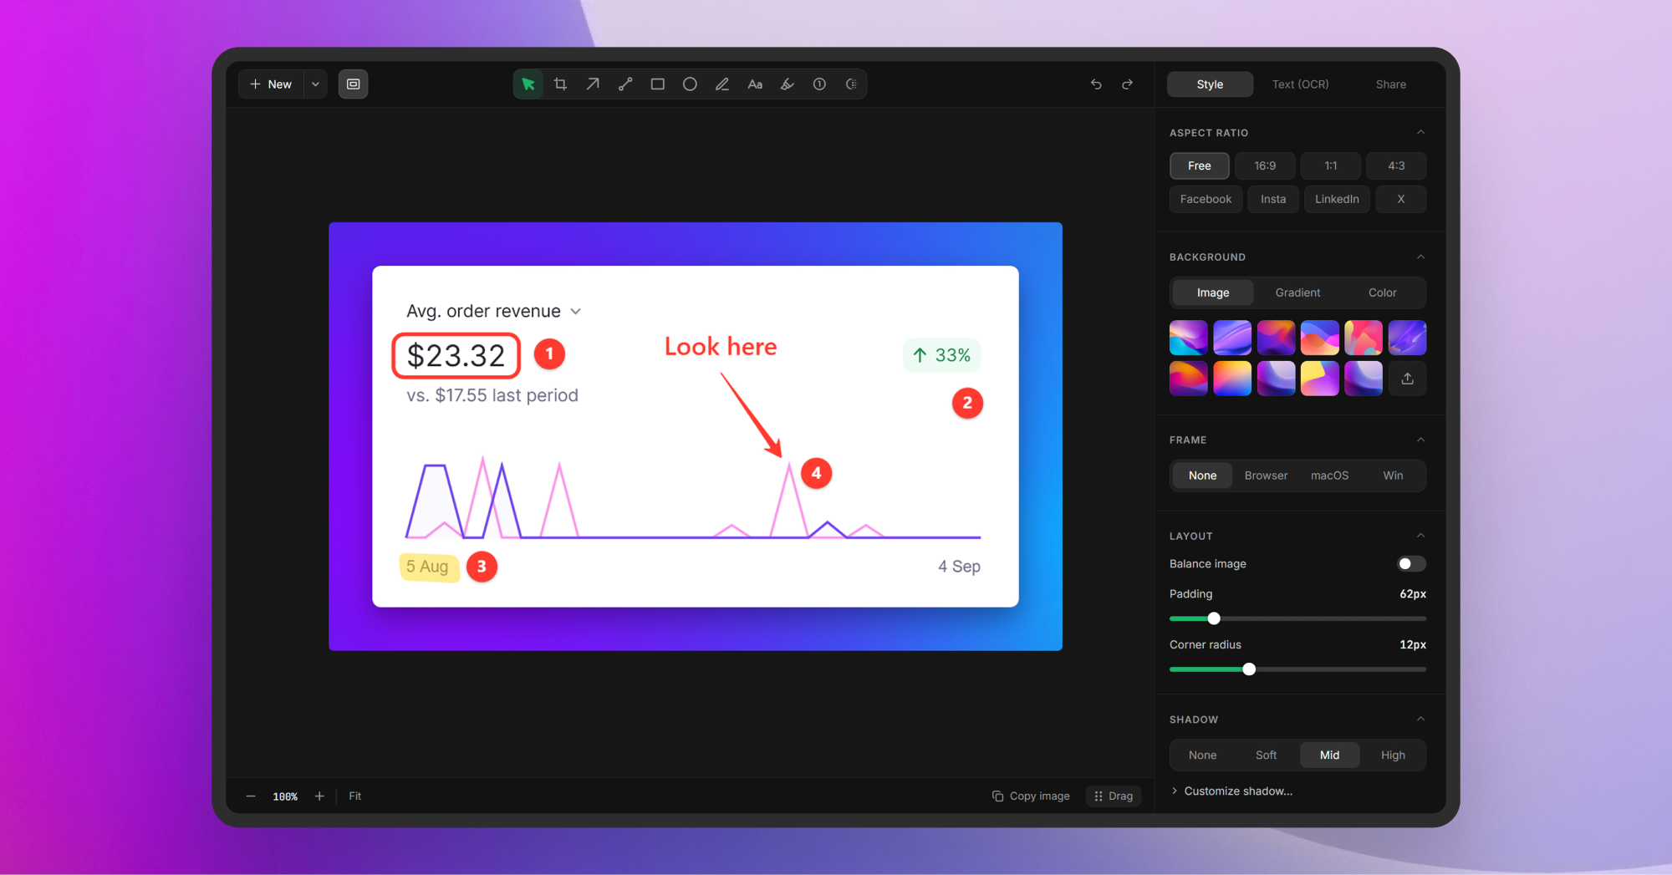
Task: Click the New button
Action: pyautogui.click(x=271, y=84)
